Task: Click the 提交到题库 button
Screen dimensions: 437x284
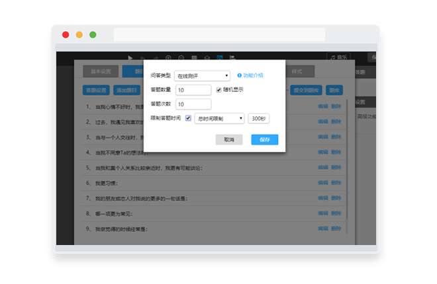Action: pos(306,90)
